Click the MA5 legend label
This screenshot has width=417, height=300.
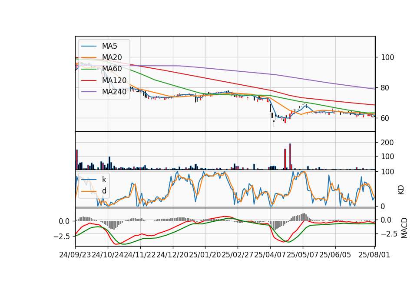[x=109, y=46]
